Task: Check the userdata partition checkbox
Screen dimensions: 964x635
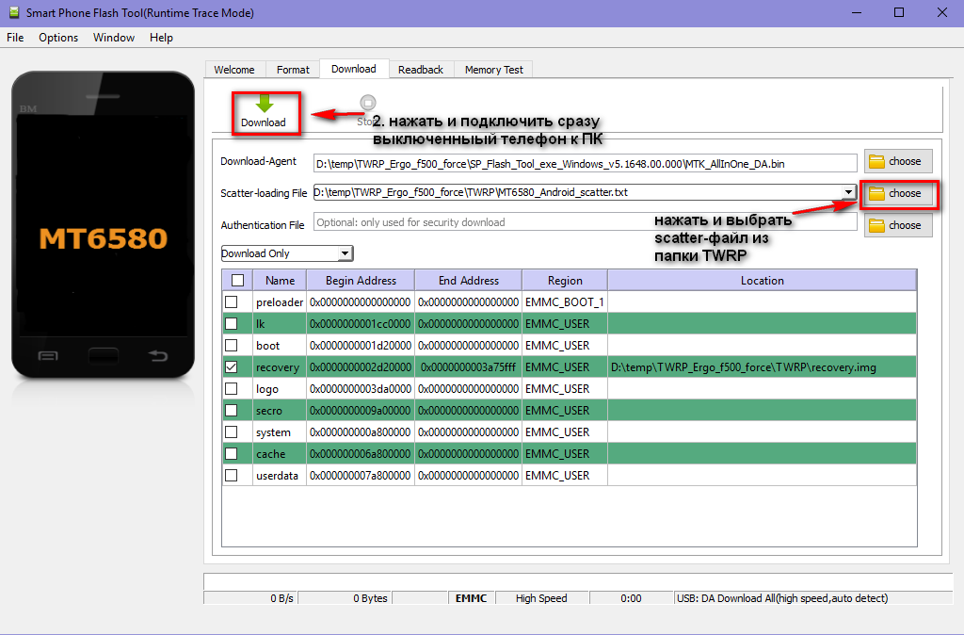Action: point(232,476)
